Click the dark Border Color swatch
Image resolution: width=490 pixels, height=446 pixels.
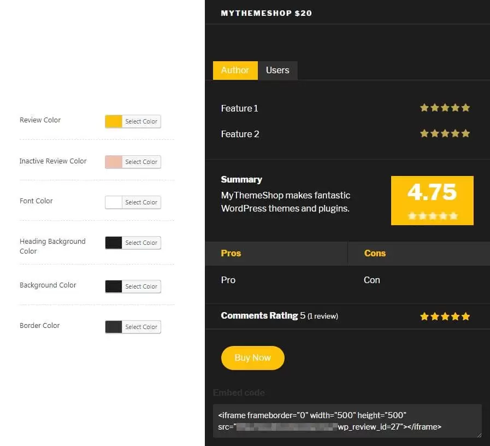[x=114, y=327]
